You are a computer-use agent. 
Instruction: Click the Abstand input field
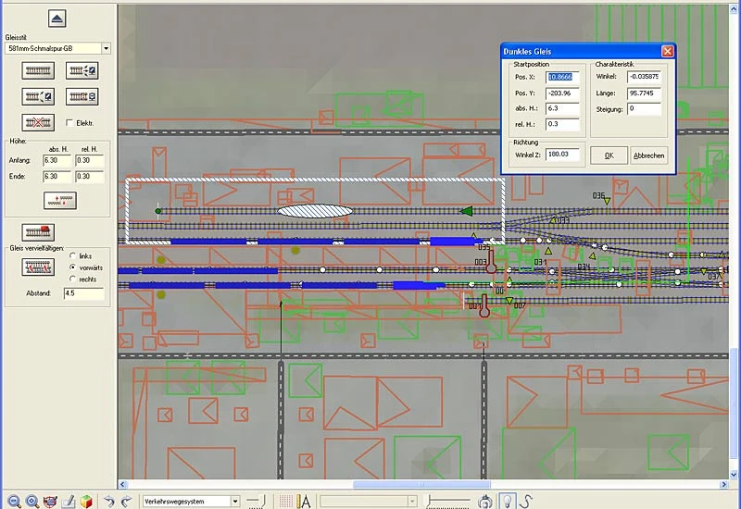(83, 293)
